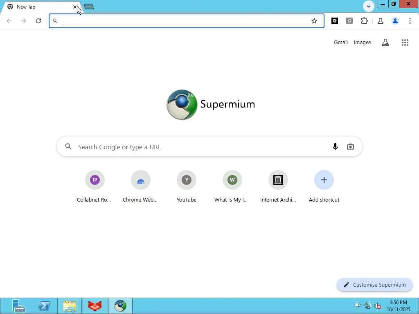Open the red icon taskbar app

(95, 306)
